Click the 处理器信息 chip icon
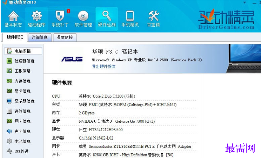This screenshot has width=261, height=158. pos(9,61)
